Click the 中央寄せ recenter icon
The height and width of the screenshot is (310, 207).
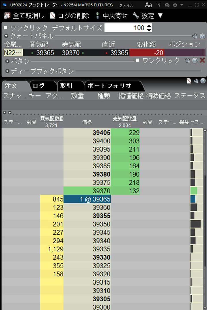pyautogui.click(x=97, y=16)
